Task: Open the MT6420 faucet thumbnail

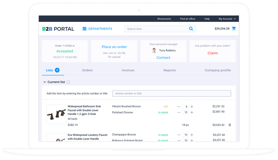Action: 56,115
